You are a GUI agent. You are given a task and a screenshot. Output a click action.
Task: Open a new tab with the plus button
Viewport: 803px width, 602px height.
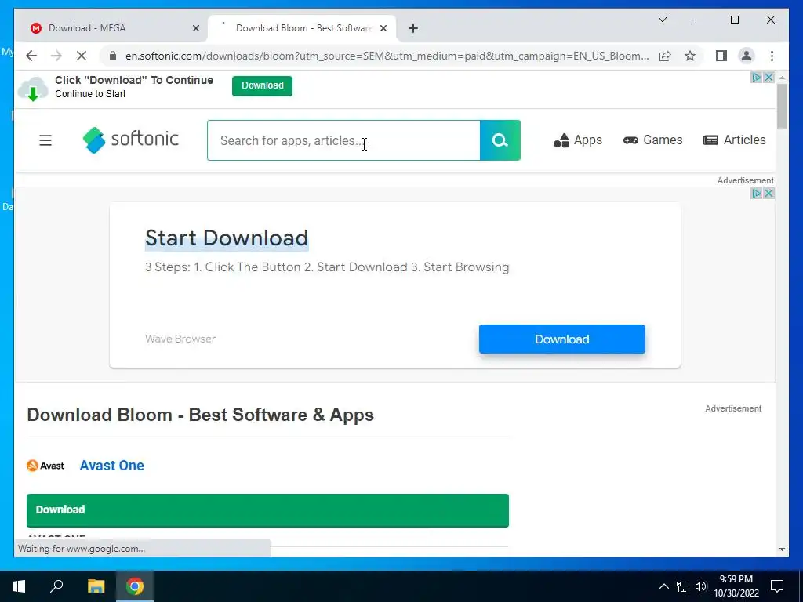(413, 28)
